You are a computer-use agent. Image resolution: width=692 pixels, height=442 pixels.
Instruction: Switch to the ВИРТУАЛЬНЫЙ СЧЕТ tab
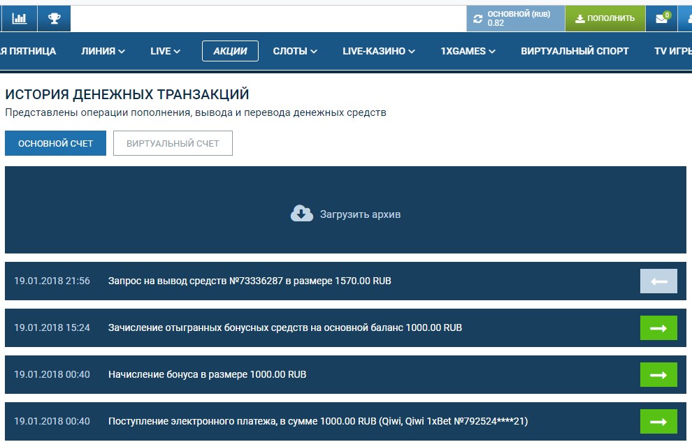tap(173, 144)
